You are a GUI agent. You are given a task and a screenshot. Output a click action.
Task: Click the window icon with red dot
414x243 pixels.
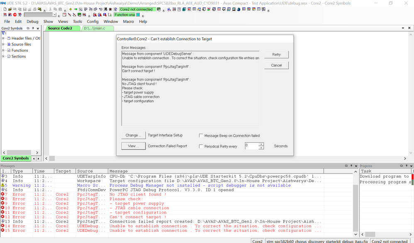[189, 9]
